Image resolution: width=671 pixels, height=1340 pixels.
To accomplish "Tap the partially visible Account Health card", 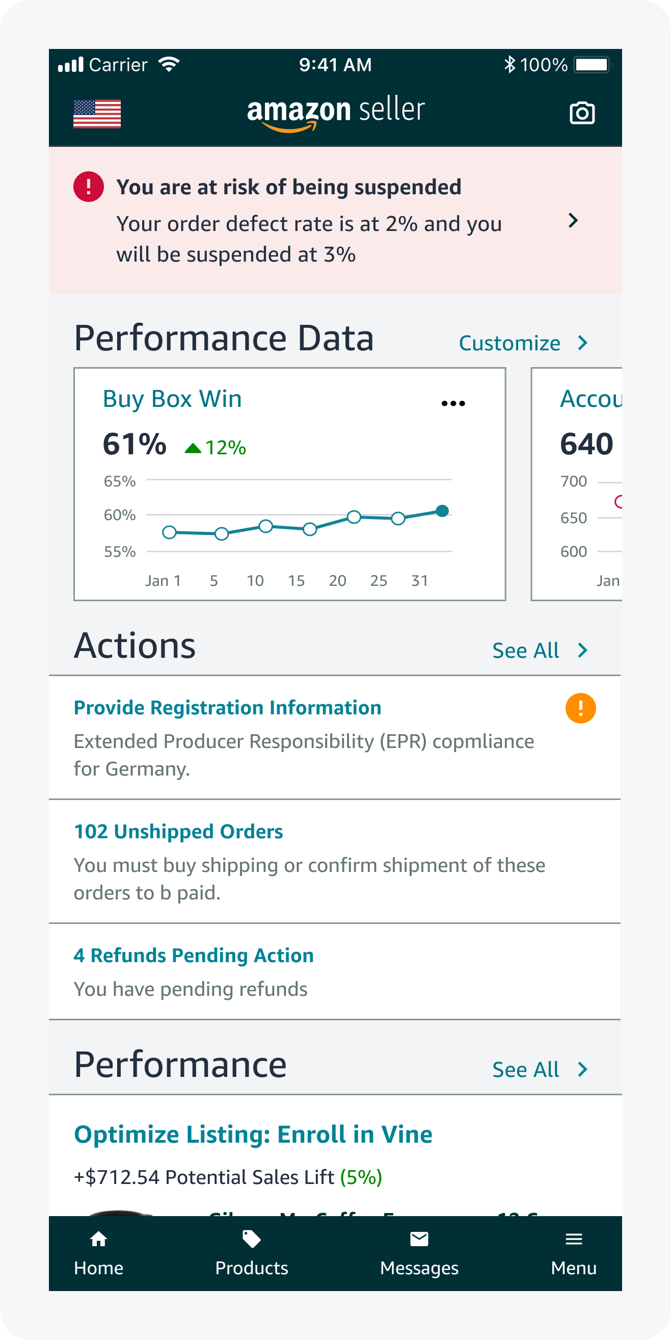I will 577,484.
